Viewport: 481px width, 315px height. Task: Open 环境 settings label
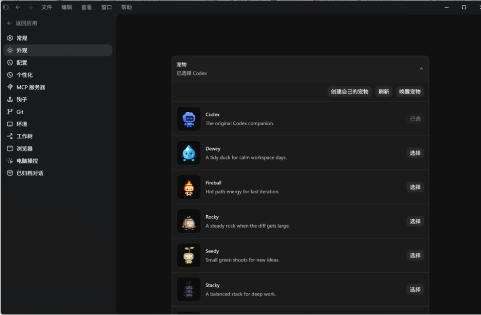pos(22,124)
